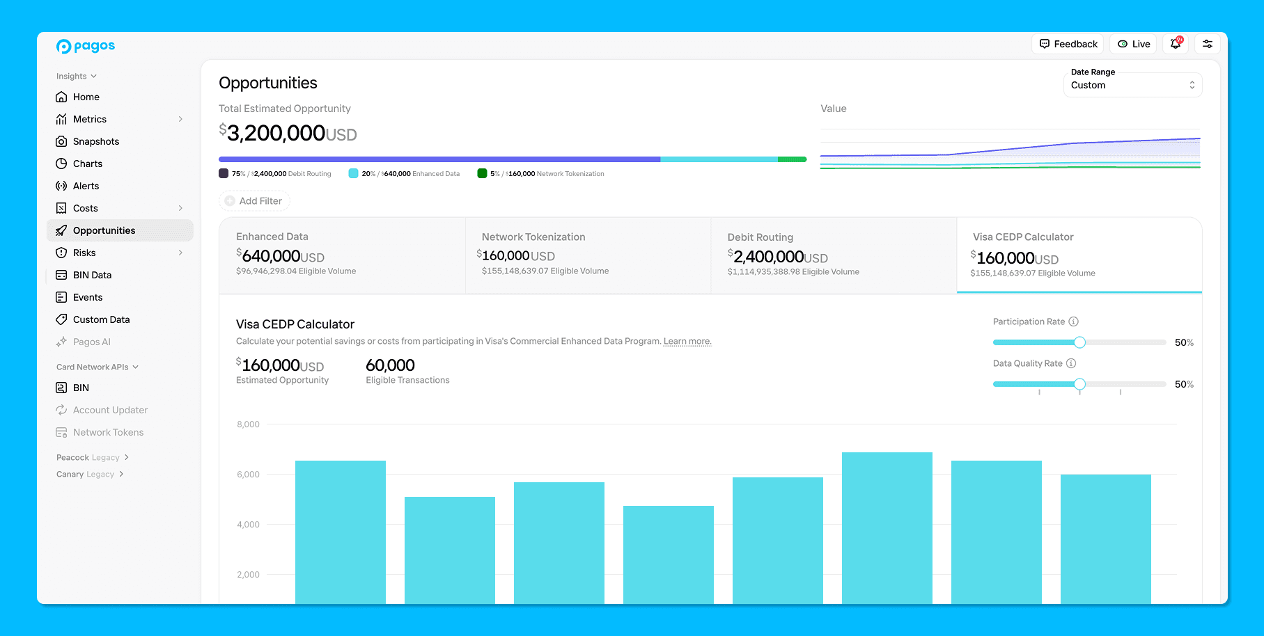This screenshot has height=636, width=1264.
Task: Click the Metrics bar chart icon
Action: (61, 119)
